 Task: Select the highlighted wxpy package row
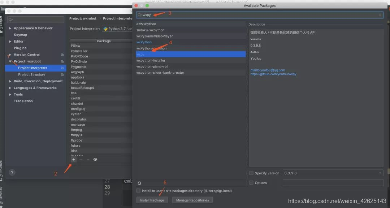[x=191, y=54]
